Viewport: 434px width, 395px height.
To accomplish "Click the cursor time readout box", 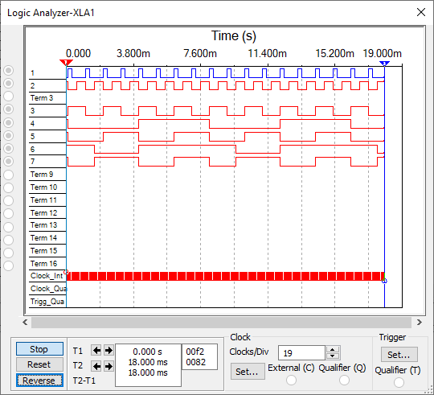I will pyautogui.click(x=148, y=365).
